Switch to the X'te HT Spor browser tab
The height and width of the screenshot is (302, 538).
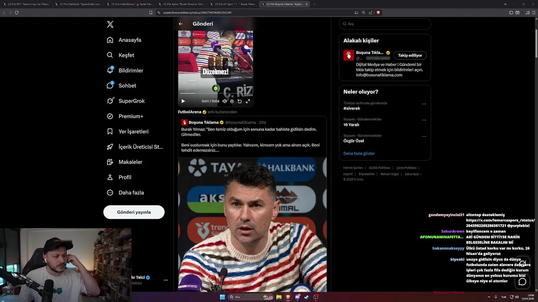[233, 4]
